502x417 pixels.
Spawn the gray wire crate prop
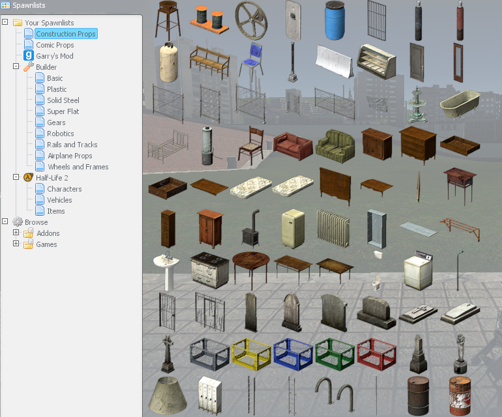(x=209, y=354)
